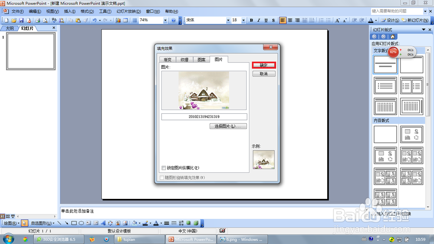Select the Oval drawing tool
Screen dimensions: 434x244
(81, 223)
